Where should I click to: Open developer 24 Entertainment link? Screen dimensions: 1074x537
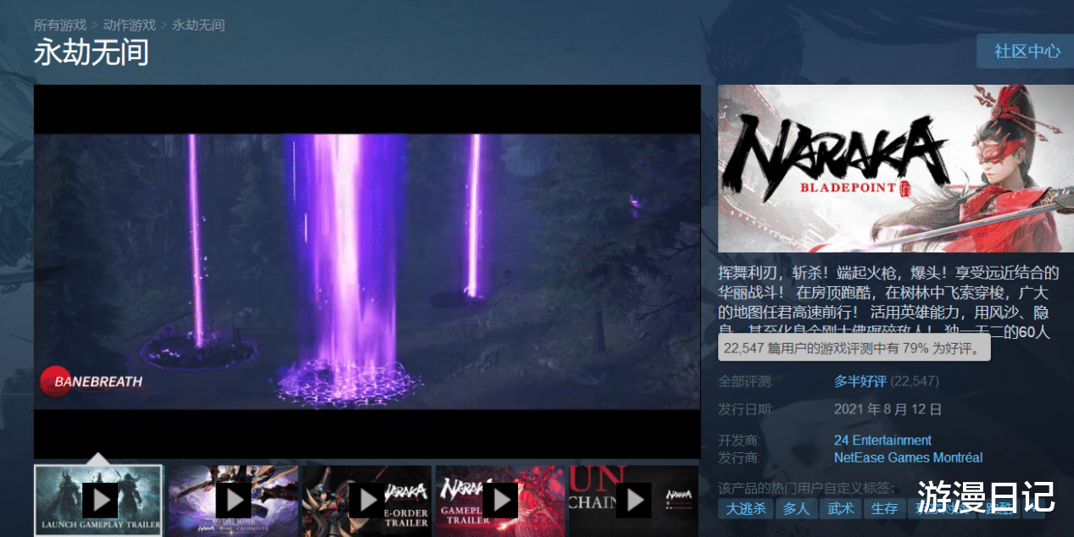(x=882, y=440)
